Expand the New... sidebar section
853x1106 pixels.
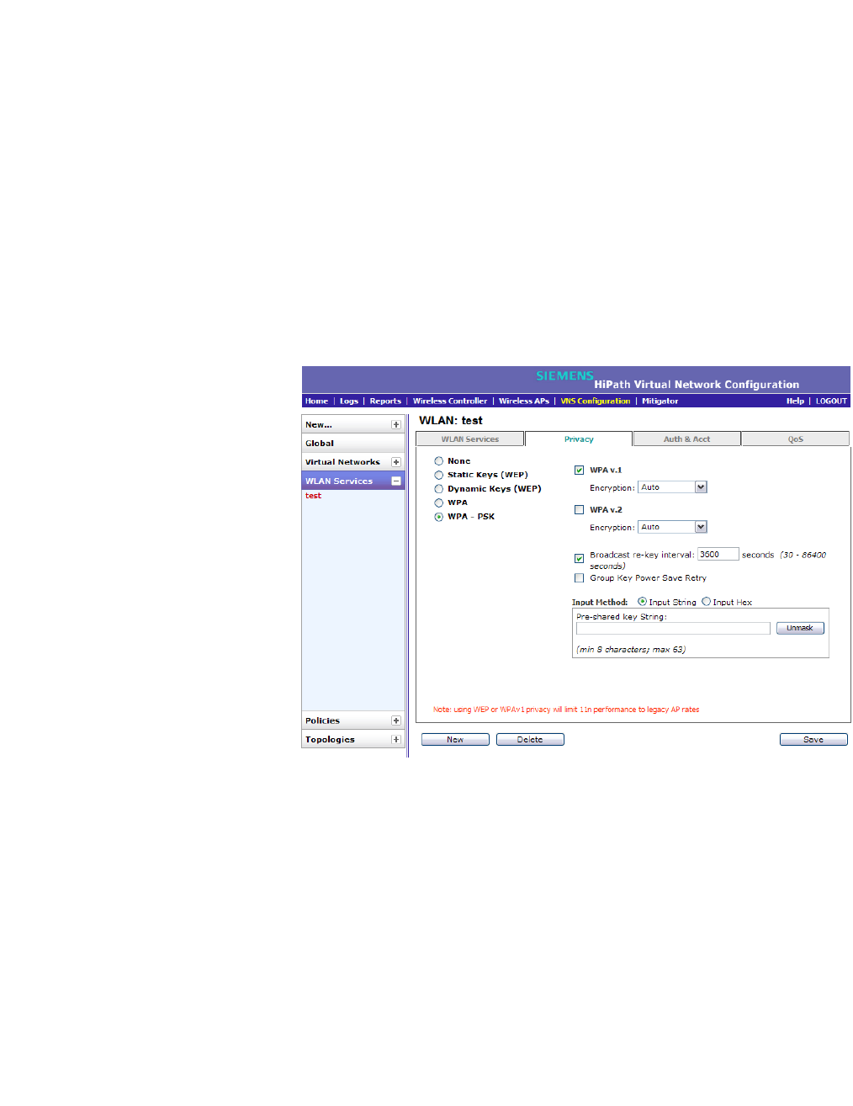point(396,425)
